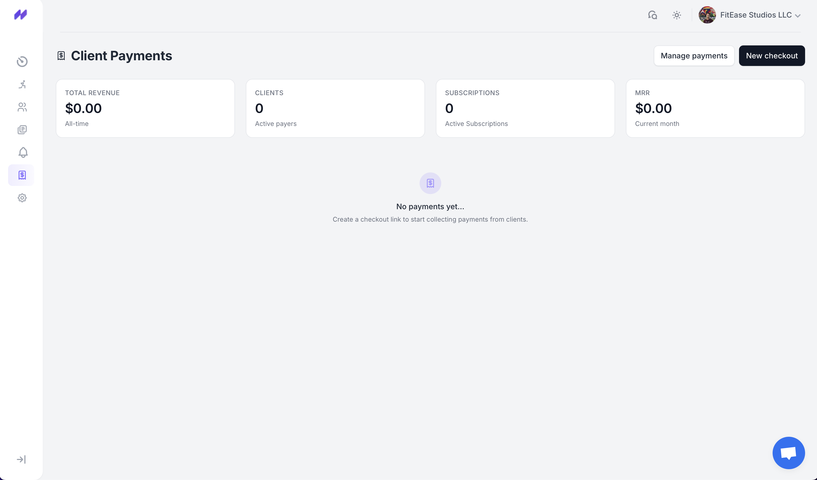Toggle light theme with the sun icon
The width and height of the screenshot is (817, 480).
[x=677, y=15]
